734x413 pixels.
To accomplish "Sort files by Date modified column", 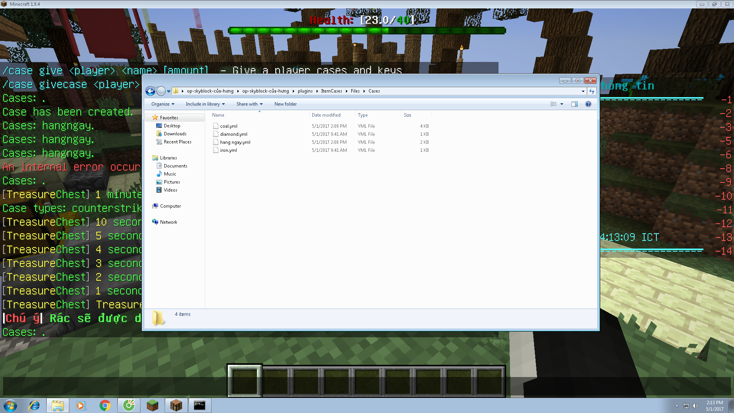I will point(326,115).
